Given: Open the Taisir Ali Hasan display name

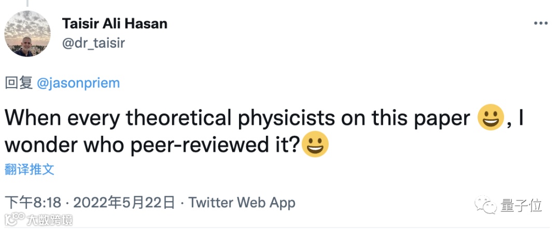Looking at the screenshot, I should coord(115,23).
